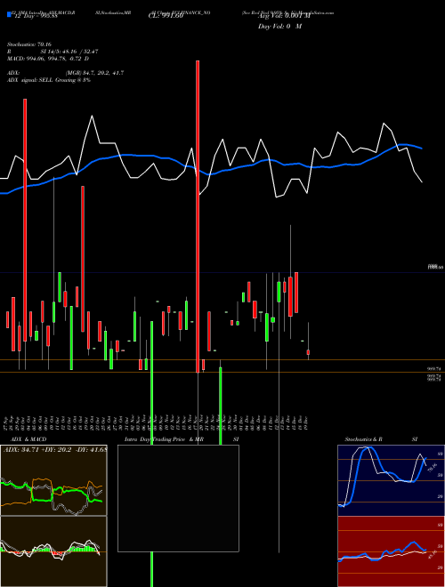445x587 pixels.
Task: Select the 'MACD: 994.06, 994.78, -0.72 D' line
Action: point(48,59)
